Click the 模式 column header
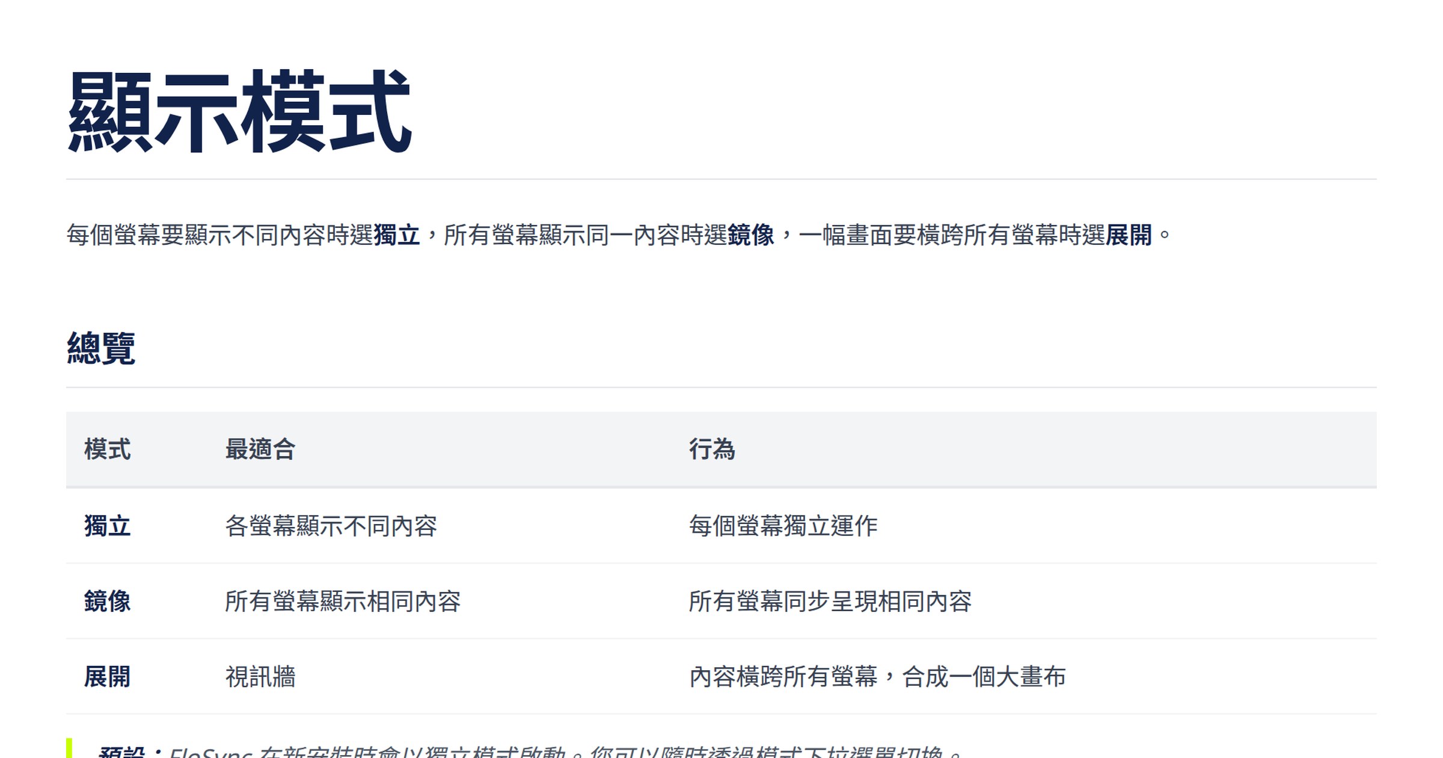Viewport: 1443px width, 758px height. [x=107, y=449]
